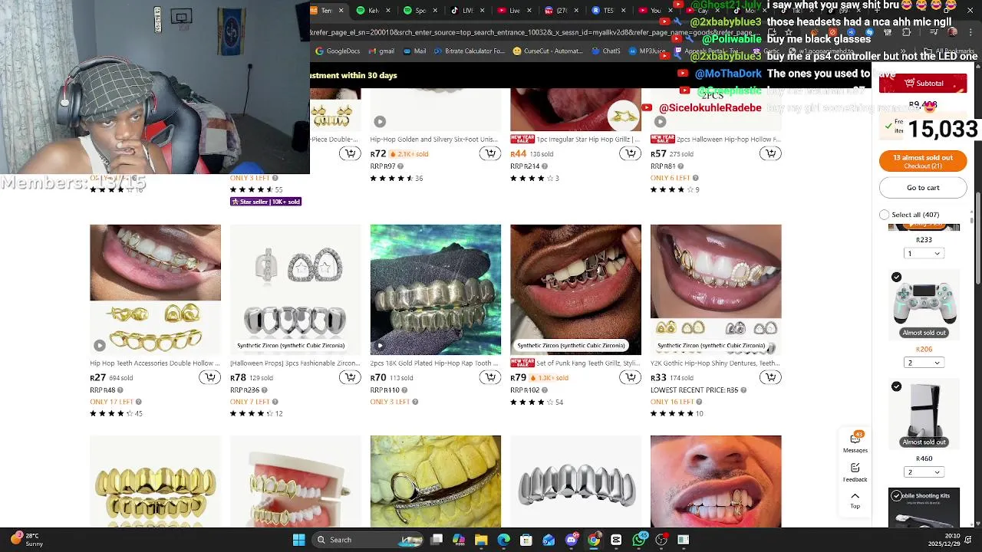Add the R33 Y2K gothic dentures to cart

(x=770, y=377)
